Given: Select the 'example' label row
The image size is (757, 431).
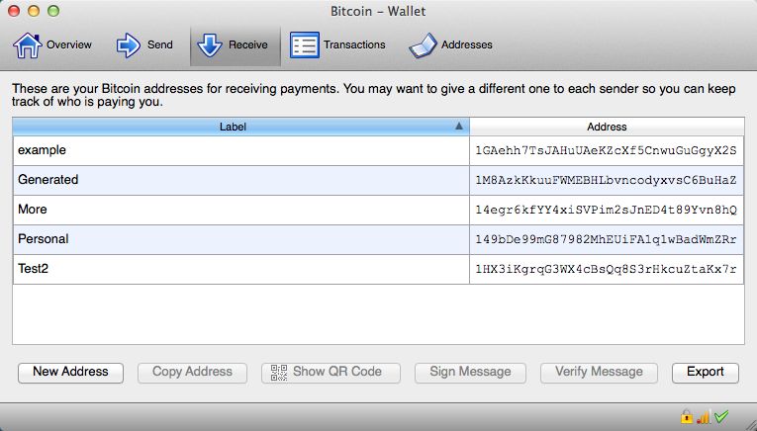Looking at the screenshot, I should (240, 150).
